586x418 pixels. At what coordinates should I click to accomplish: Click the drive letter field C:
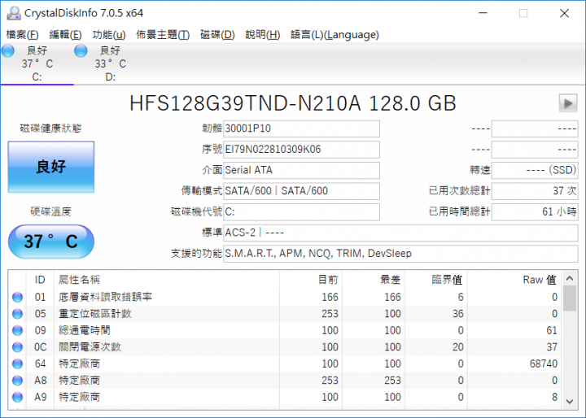(x=301, y=211)
